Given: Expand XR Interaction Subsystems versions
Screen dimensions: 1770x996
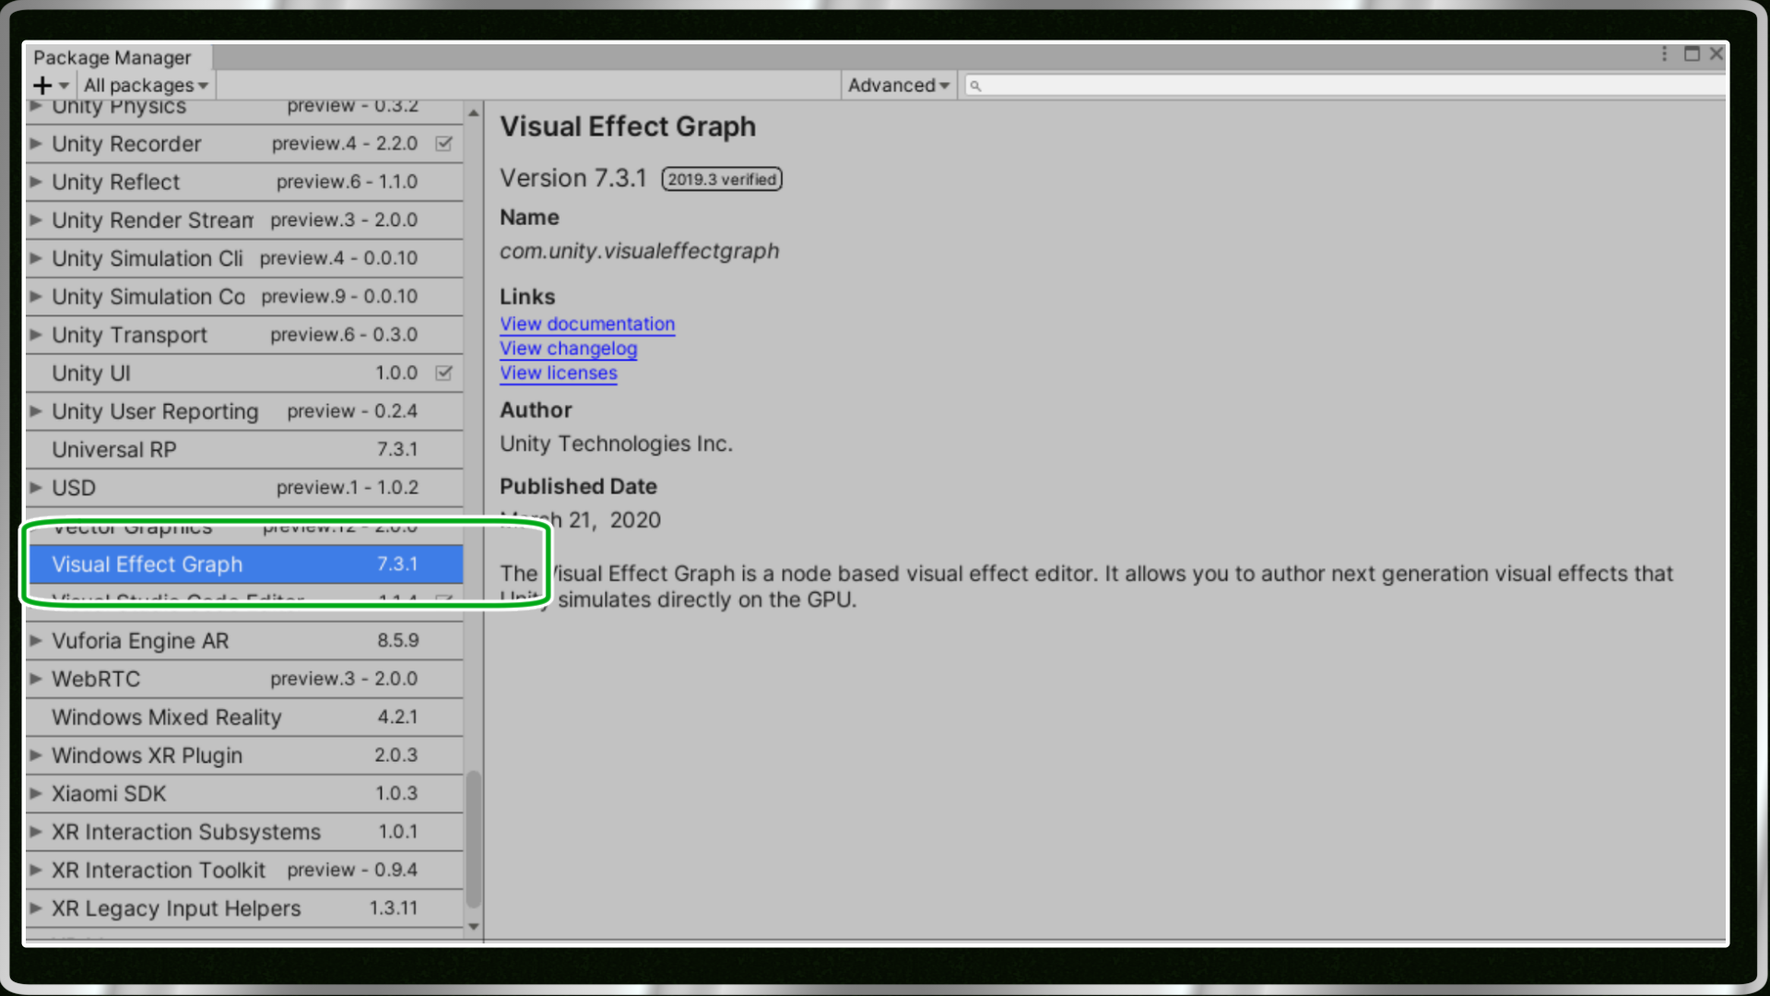Looking at the screenshot, I should pyautogui.click(x=36, y=832).
